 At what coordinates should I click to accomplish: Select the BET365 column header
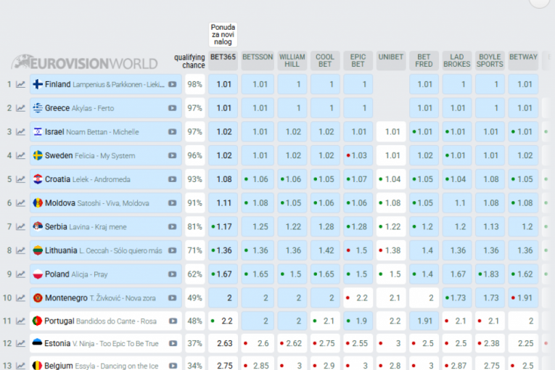click(x=223, y=60)
